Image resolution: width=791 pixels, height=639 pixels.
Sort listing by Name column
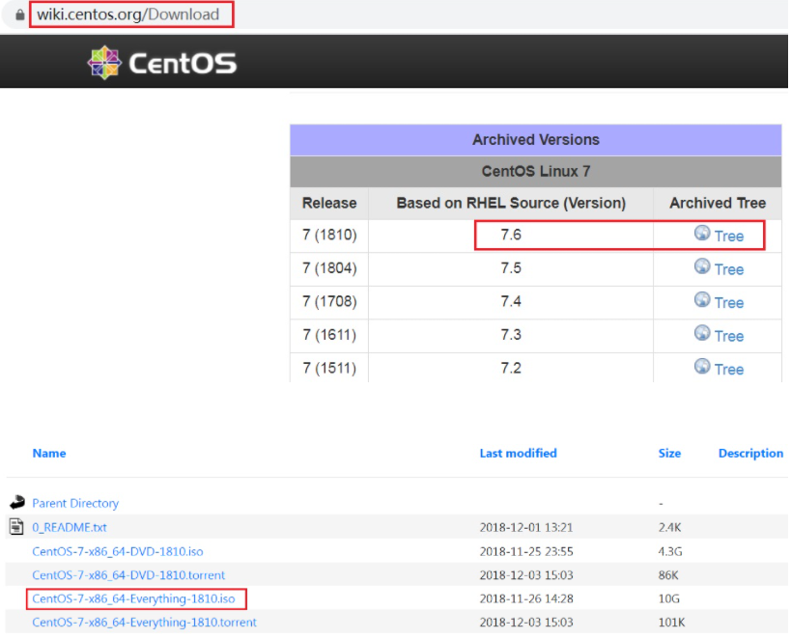pyautogui.click(x=49, y=453)
